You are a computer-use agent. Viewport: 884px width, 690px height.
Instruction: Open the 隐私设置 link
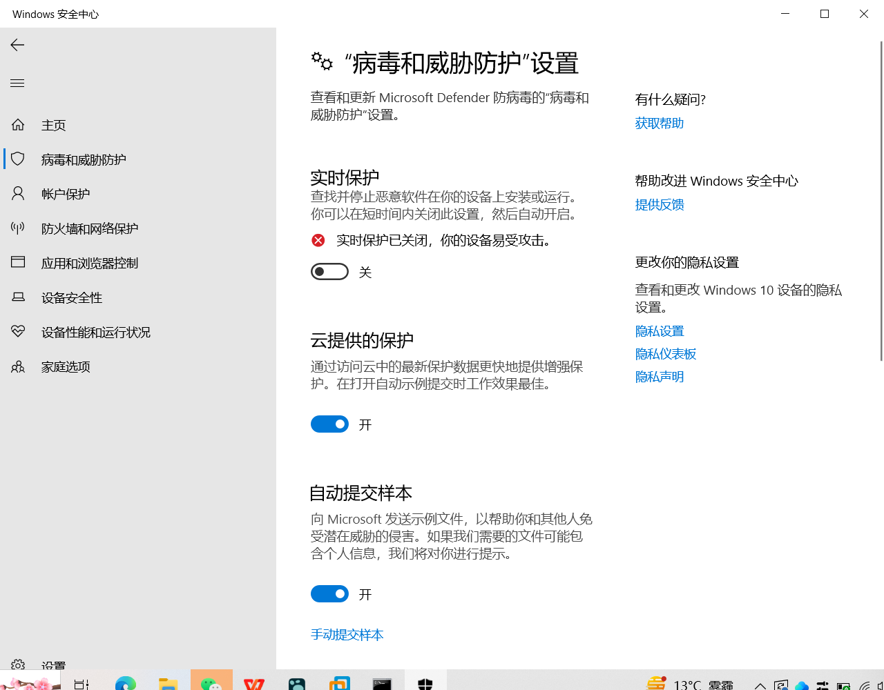pyautogui.click(x=660, y=331)
